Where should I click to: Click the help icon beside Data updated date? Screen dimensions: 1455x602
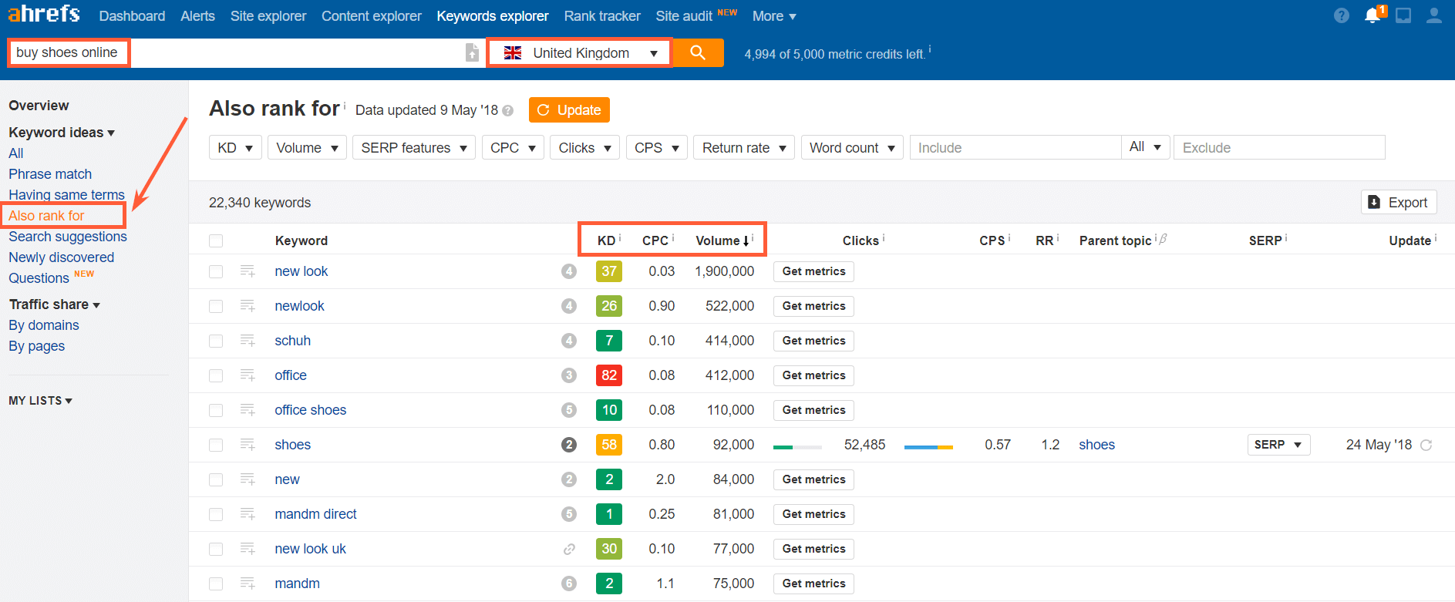tap(507, 110)
